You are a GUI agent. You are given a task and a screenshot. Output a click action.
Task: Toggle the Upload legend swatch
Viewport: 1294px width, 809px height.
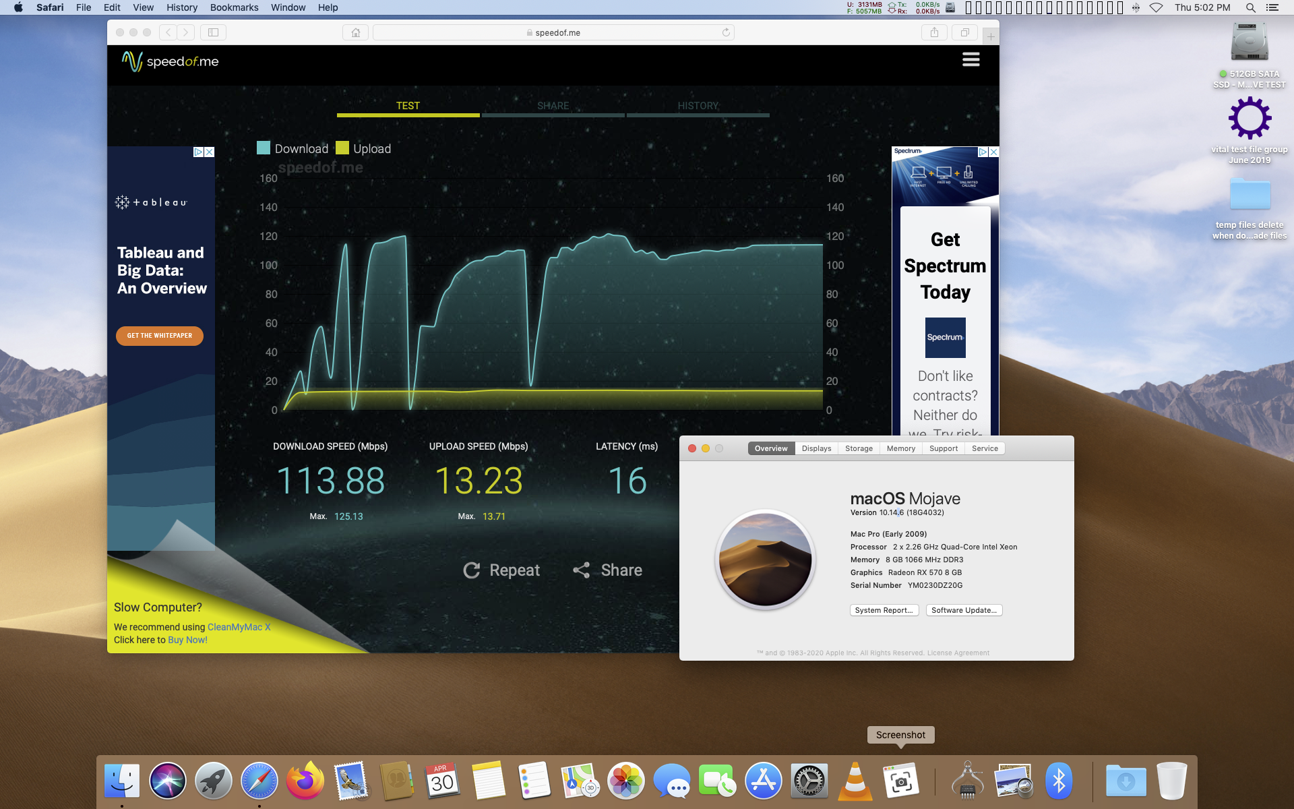point(342,148)
